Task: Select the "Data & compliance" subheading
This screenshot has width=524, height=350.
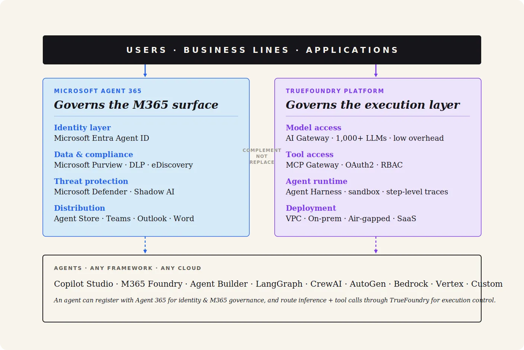Action: point(93,155)
